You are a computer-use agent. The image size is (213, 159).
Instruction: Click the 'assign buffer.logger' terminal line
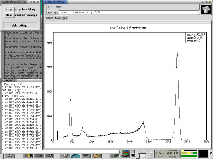coord(24,67)
